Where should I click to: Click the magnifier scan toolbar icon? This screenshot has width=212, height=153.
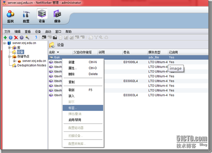[101, 37]
